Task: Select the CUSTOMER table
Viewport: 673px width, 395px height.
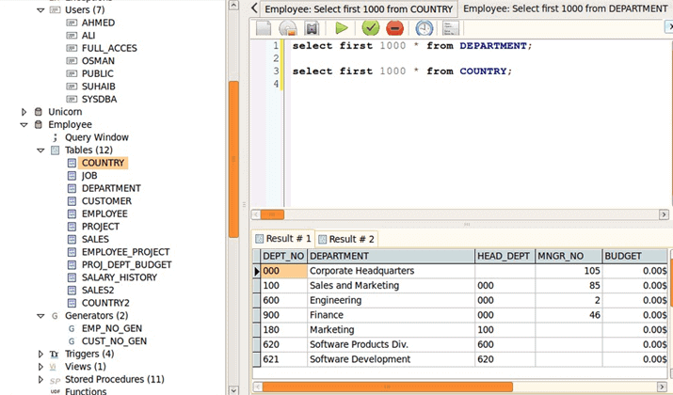Action: click(106, 201)
